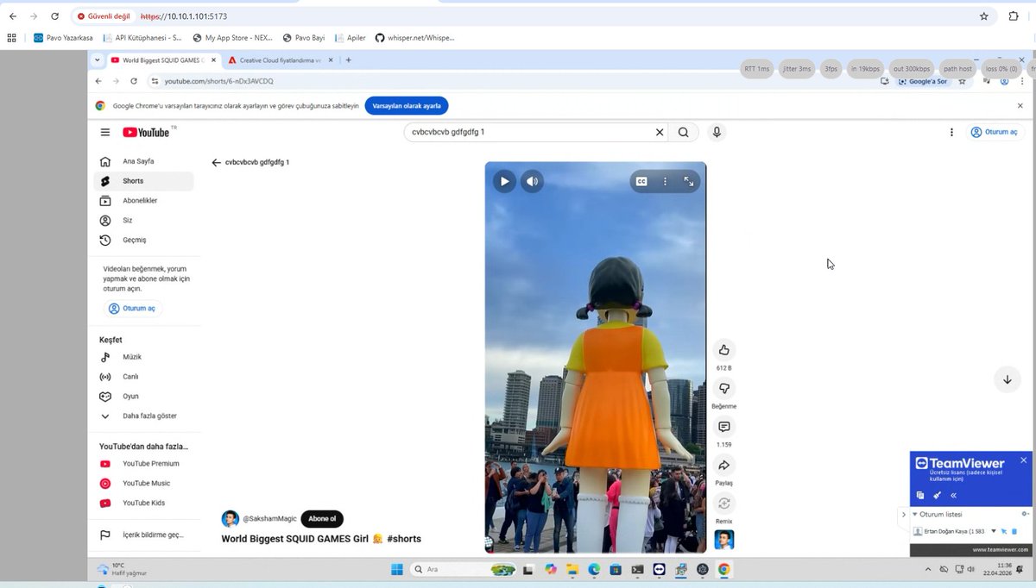Open inner Chrome tab search dropdown
The image size is (1036, 588).
[98, 60]
